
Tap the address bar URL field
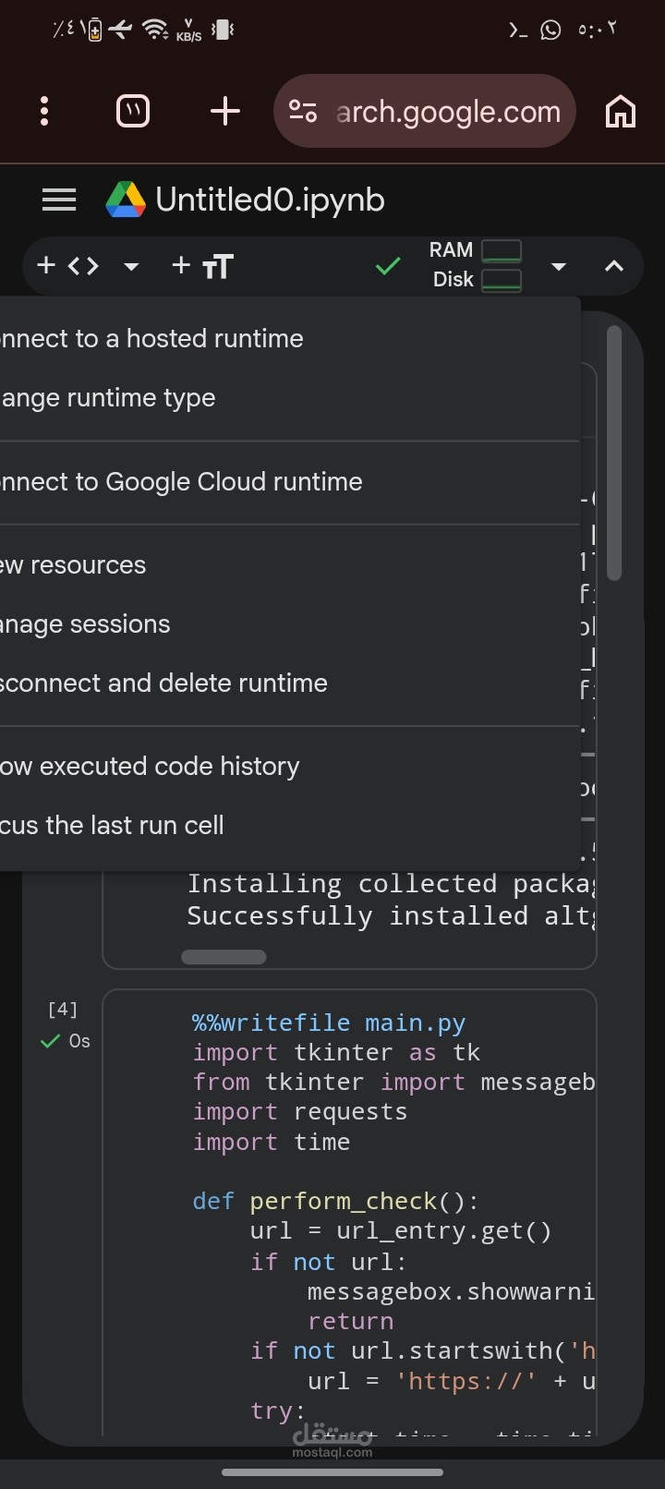click(x=448, y=112)
